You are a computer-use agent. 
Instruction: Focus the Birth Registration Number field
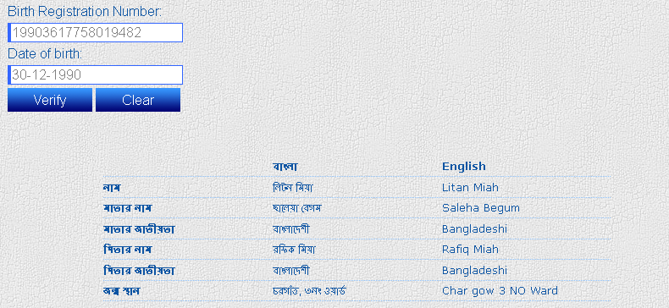[96, 32]
